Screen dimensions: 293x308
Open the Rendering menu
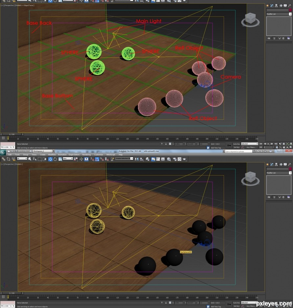pos(86,154)
